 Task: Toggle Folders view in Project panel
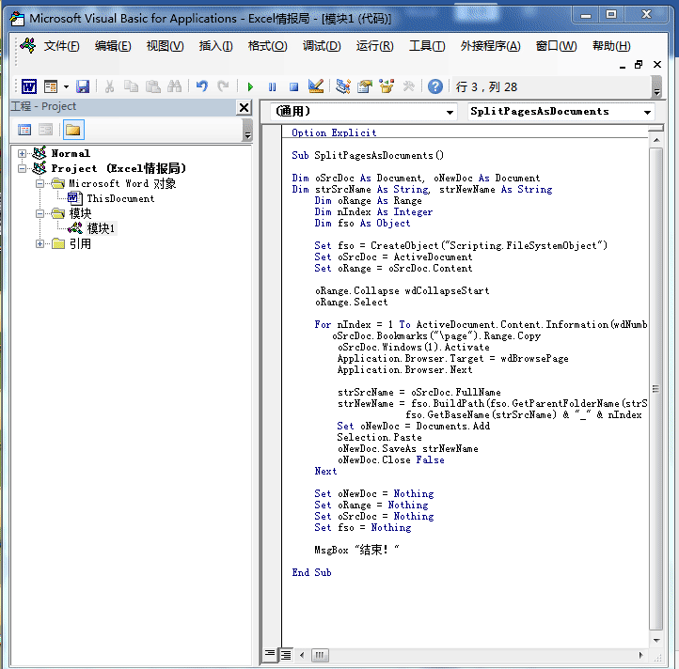click(73, 130)
